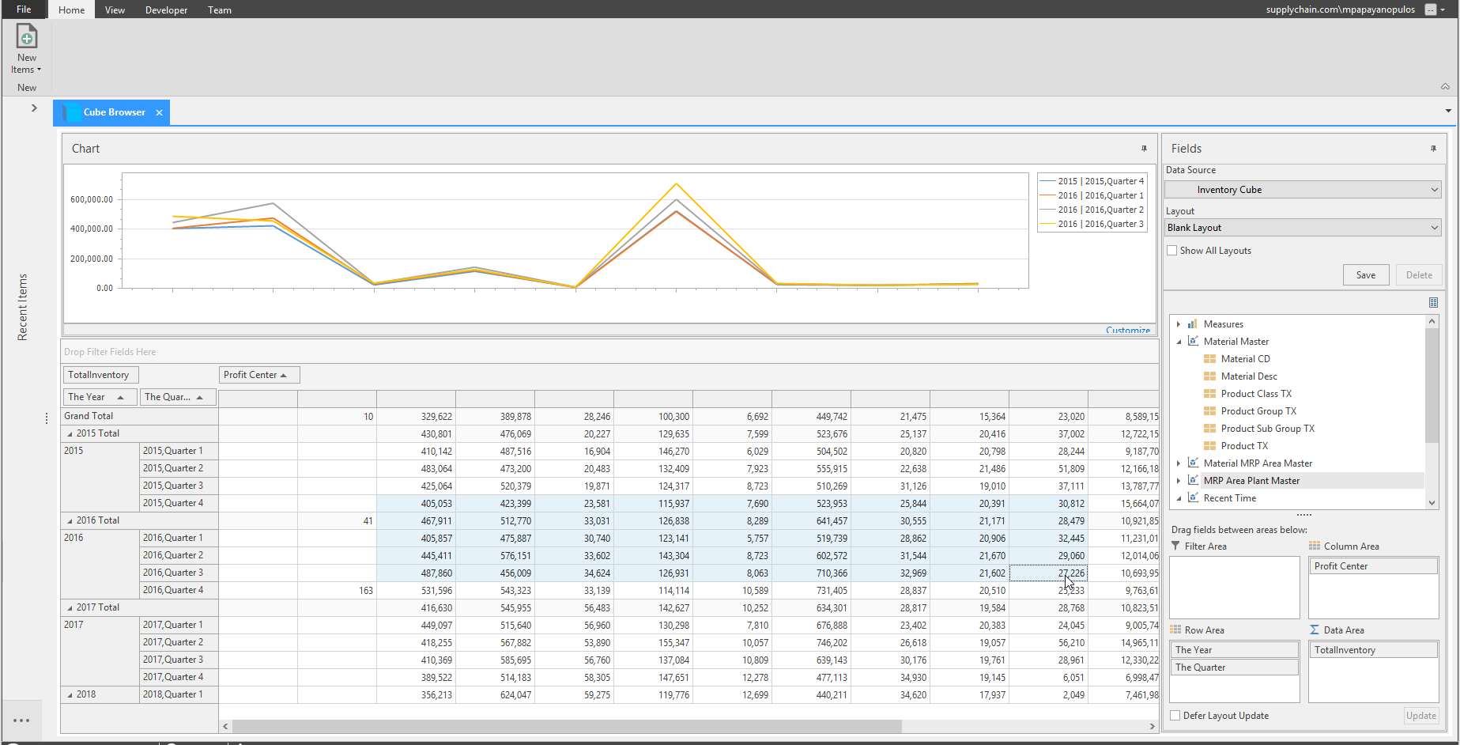Screen dimensions: 1460x745
Task: Expand the Measures tree node
Action: (1179, 324)
